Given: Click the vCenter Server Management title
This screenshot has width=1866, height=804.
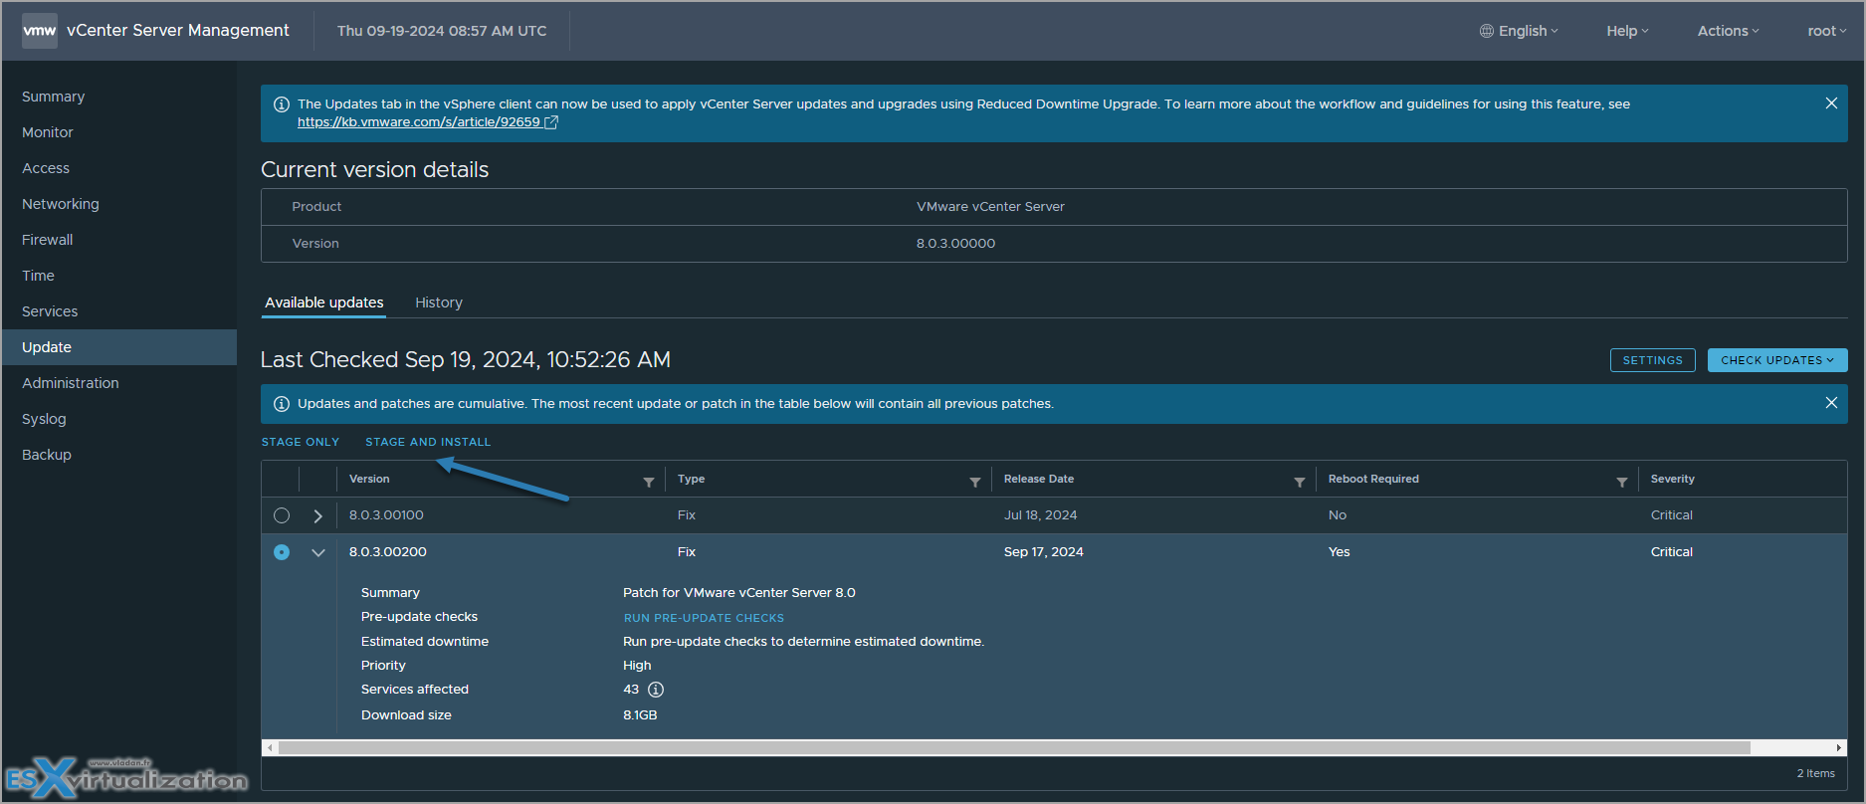Looking at the screenshot, I should (178, 31).
